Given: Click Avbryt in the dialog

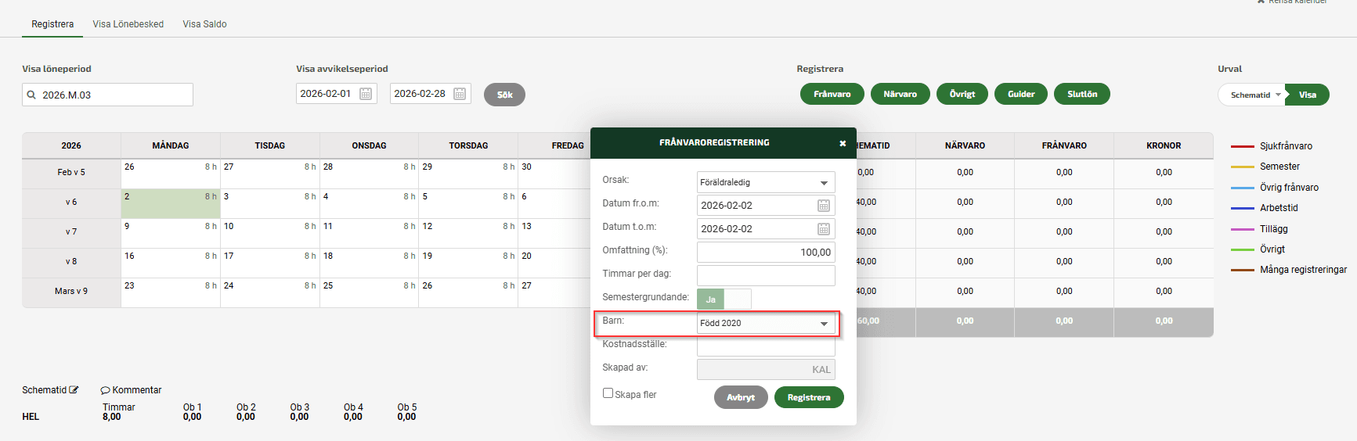Looking at the screenshot, I should click(x=741, y=397).
